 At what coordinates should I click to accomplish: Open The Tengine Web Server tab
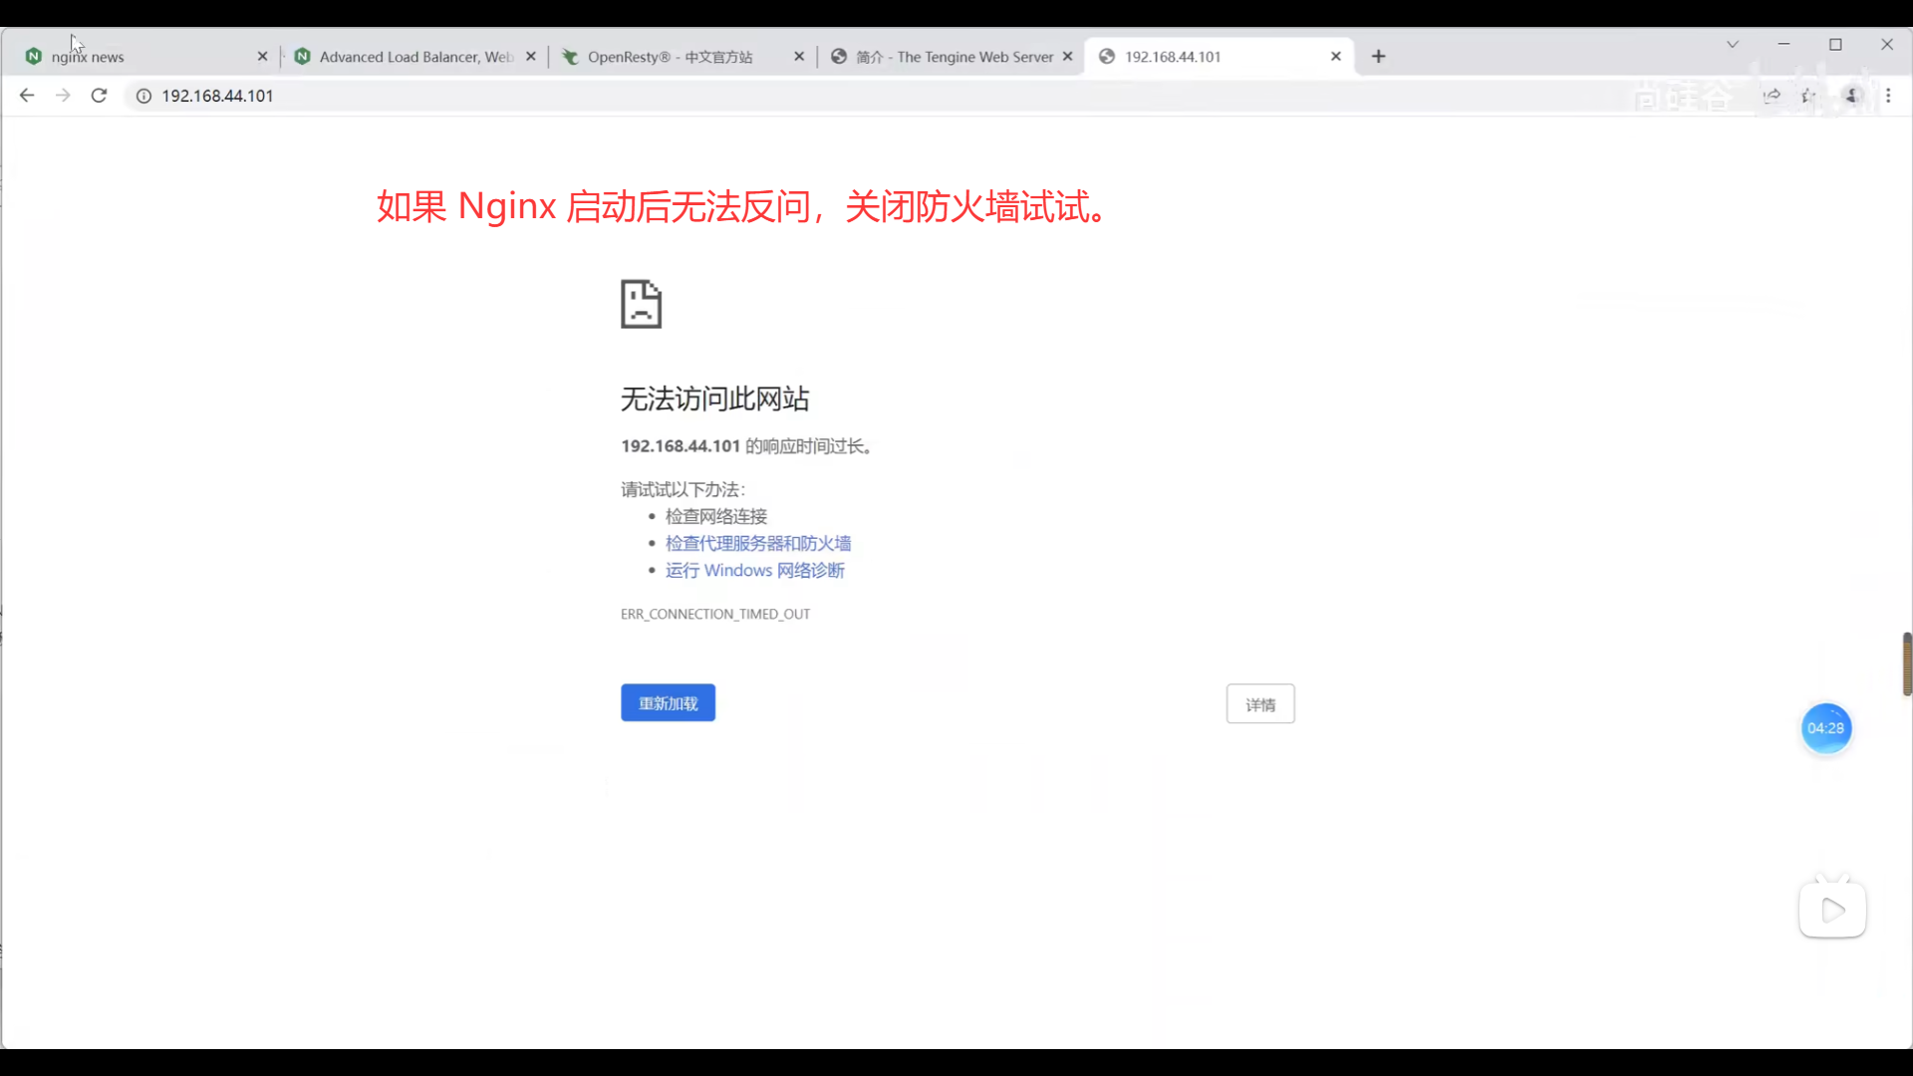click(x=954, y=57)
